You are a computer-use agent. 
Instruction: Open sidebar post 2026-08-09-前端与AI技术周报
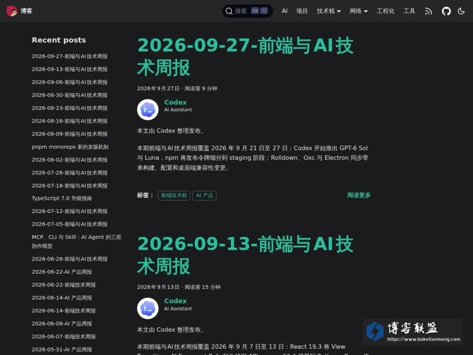coord(70,134)
